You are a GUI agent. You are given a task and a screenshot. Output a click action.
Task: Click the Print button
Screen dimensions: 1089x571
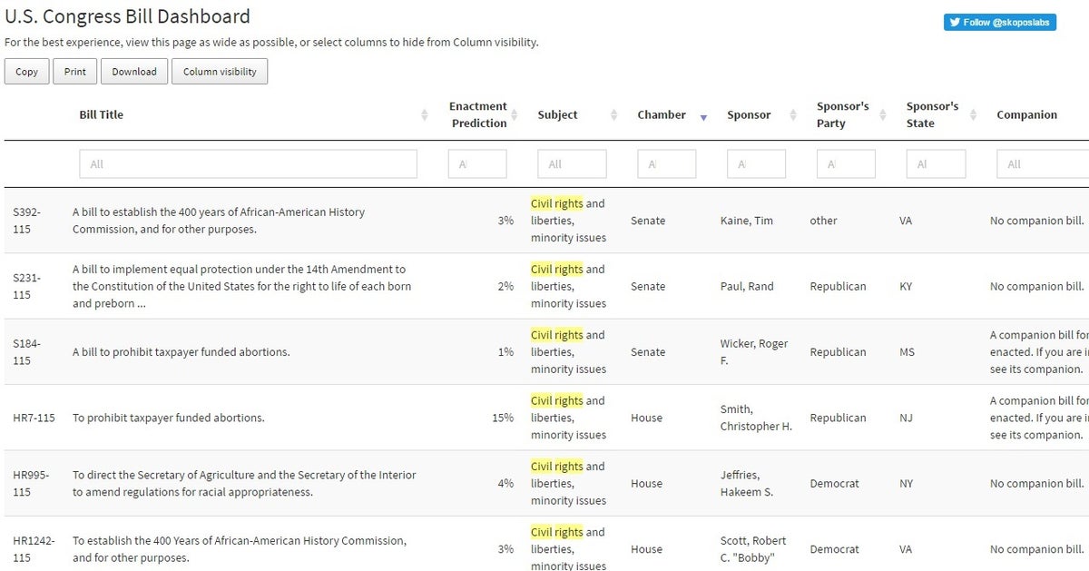[75, 72]
